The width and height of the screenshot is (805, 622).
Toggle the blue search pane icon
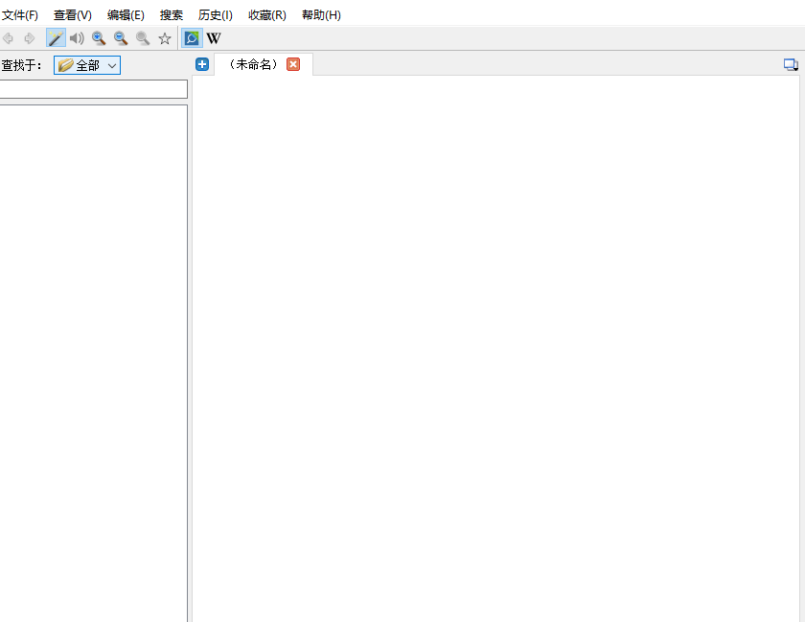click(x=192, y=38)
